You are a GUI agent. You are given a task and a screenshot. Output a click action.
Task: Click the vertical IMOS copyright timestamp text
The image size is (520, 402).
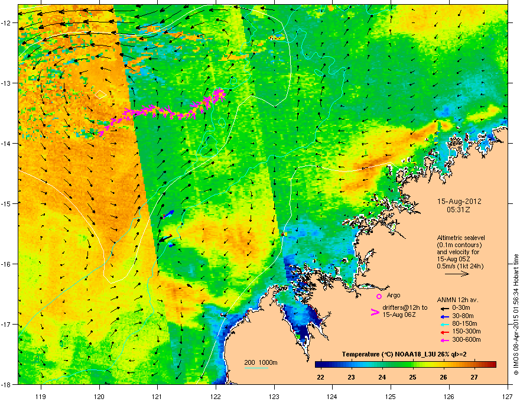pyautogui.click(x=516, y=315)
